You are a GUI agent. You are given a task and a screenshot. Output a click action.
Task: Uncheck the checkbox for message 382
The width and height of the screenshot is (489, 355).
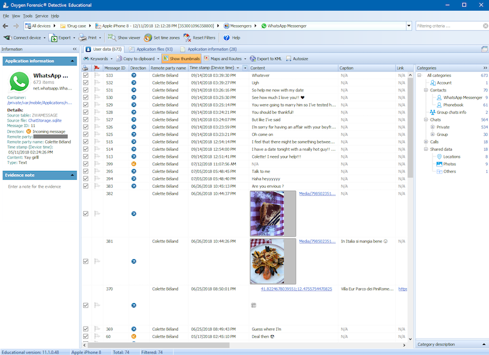tap(86, 214)
